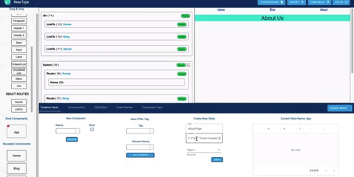
Task: Click the Add Element button
Action: pyautogui.click(x=140, y=155)
